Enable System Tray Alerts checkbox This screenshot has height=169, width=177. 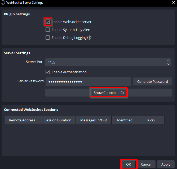[48, 30]
